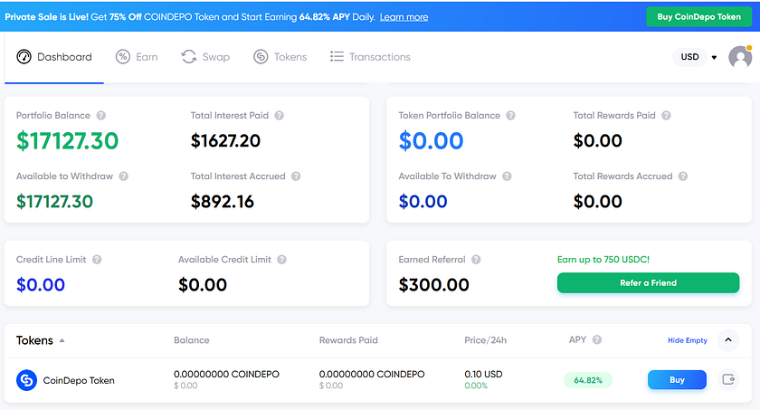
Task: Follow the Learn more banner link
Action: pos(404,17)
